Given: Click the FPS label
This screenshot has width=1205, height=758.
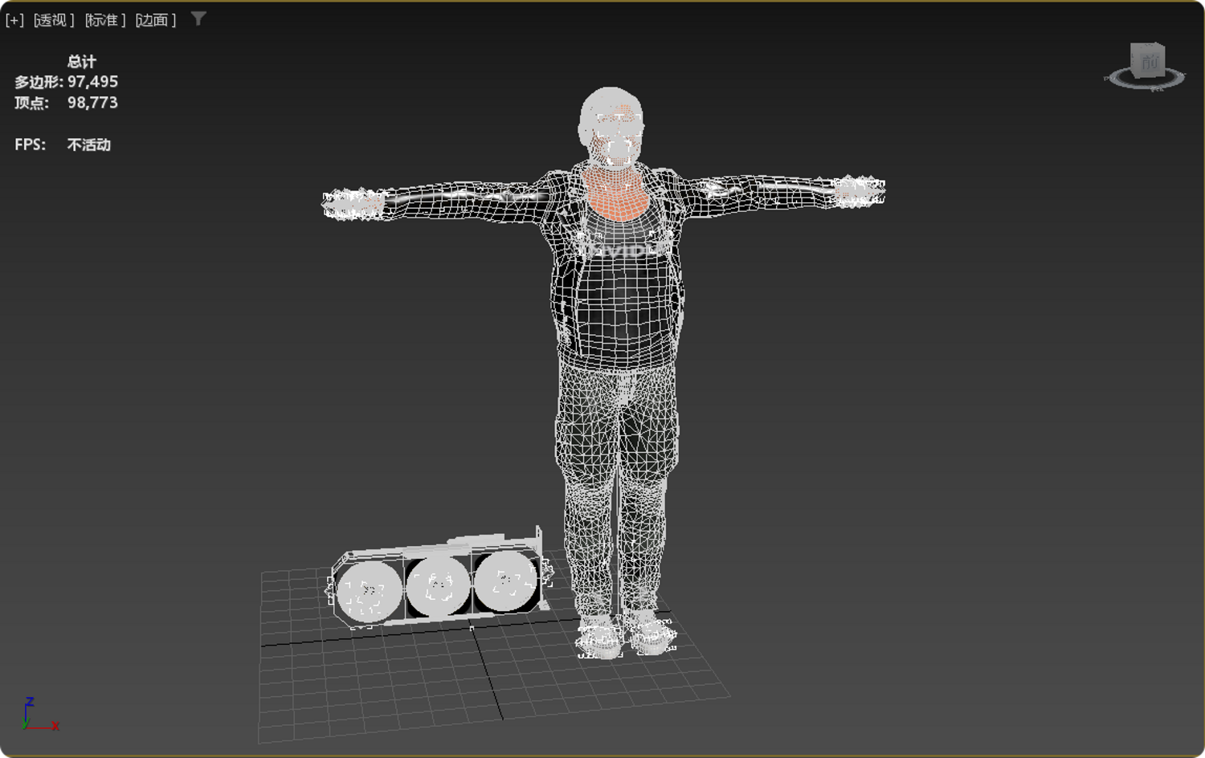Looking at the screenshot, I should pos(30,145).
